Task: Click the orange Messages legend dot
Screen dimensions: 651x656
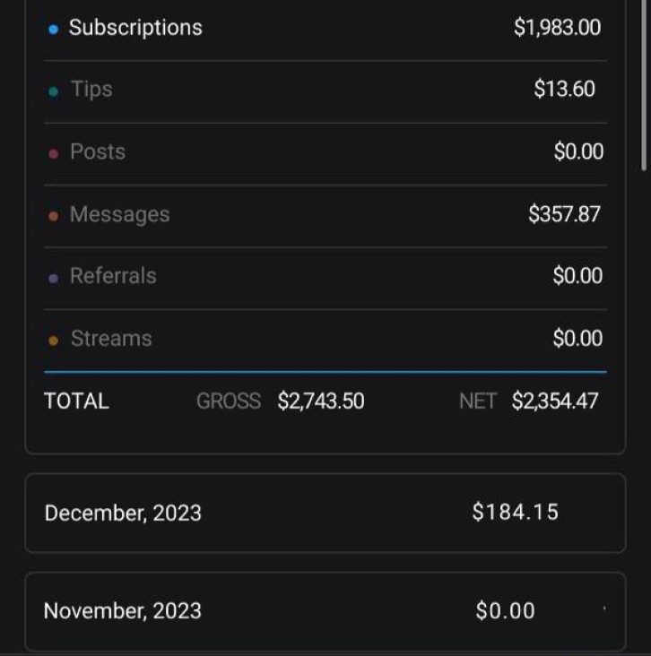Action: point(53,216)
